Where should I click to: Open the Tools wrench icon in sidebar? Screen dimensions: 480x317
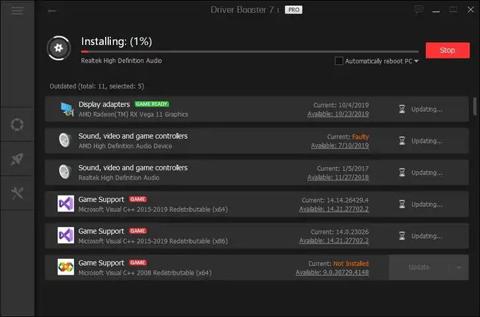tap(17, 192)
